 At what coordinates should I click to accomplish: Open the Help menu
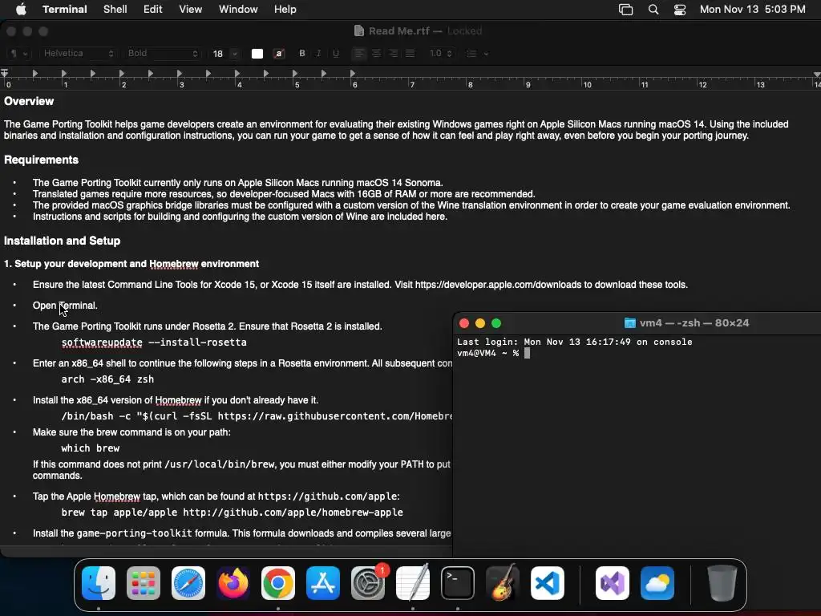[x=285, y=9]
